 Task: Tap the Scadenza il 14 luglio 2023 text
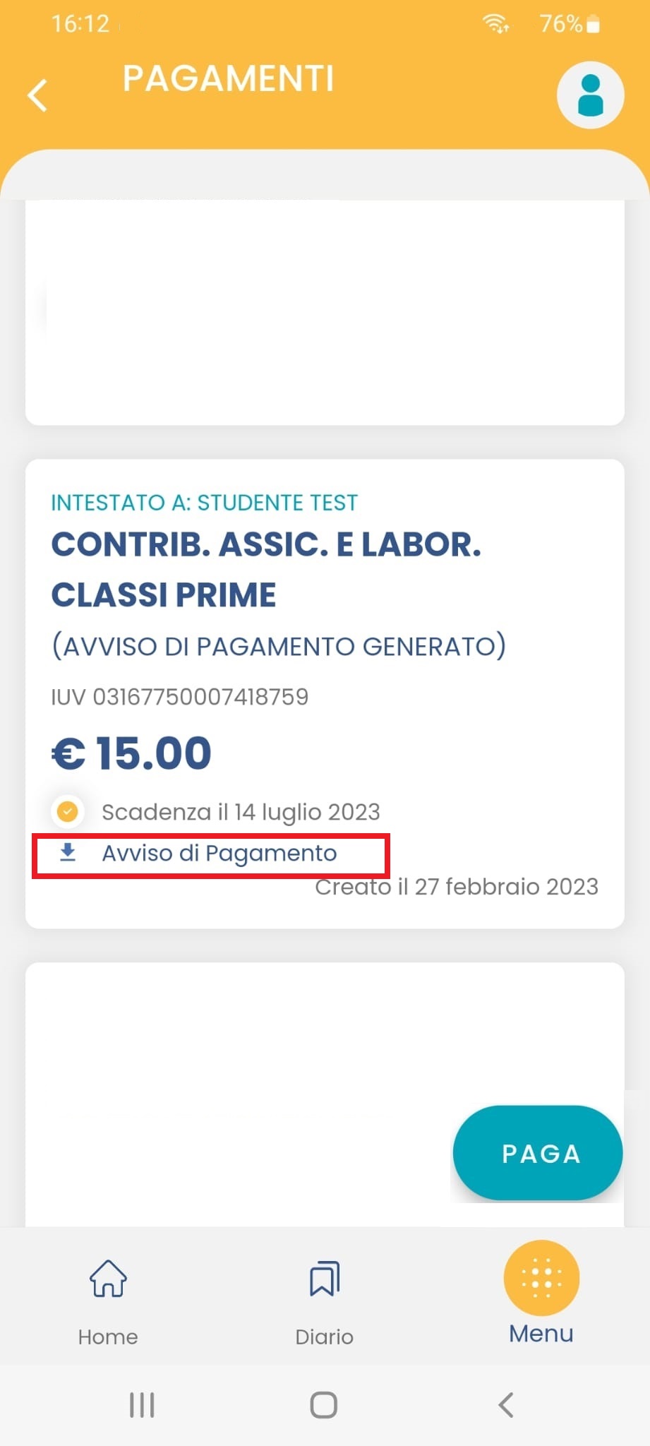(x=241, y=812)
